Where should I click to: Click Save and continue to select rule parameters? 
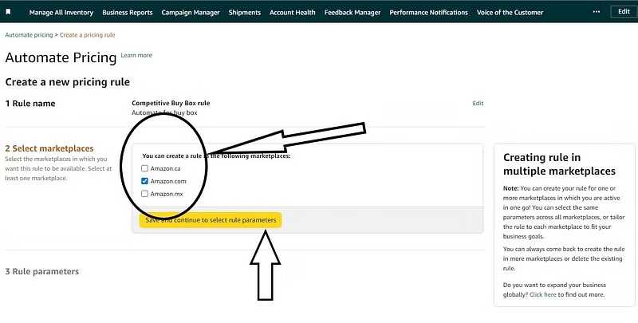[211, 220]
